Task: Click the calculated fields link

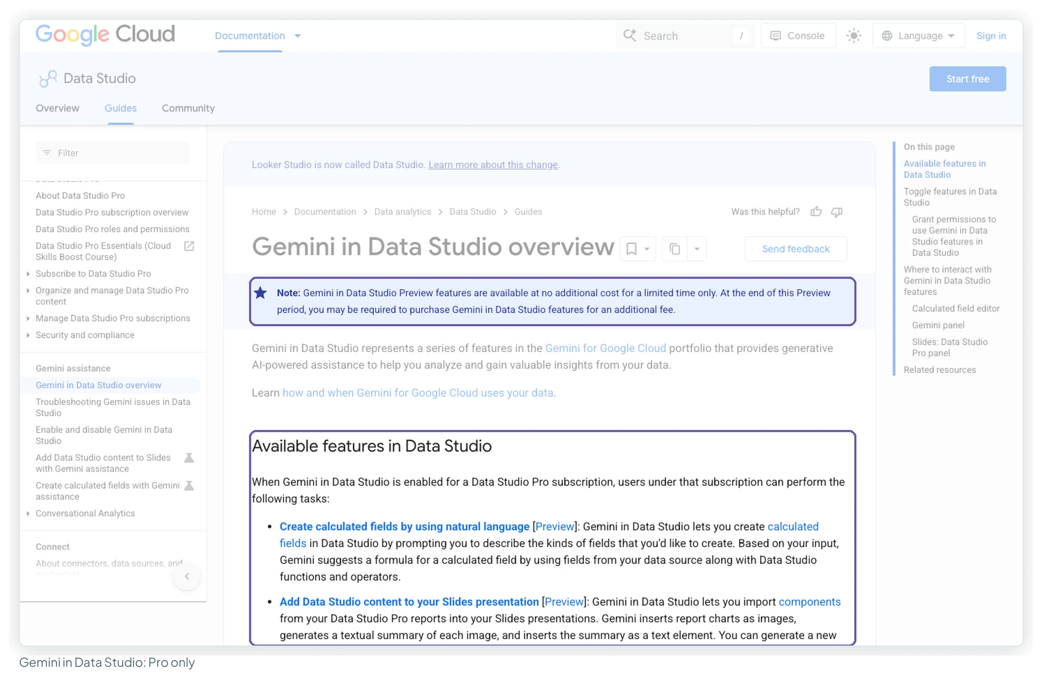Action: point(793,526)
